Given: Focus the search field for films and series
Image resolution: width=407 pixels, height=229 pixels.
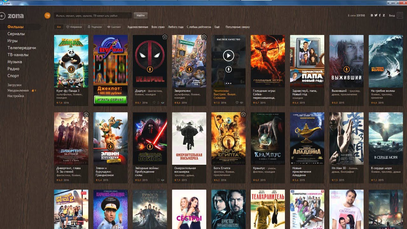Looking at the screenshot, I should click(92, 15).
